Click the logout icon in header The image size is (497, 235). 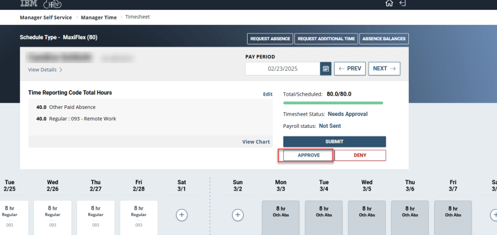403,3
